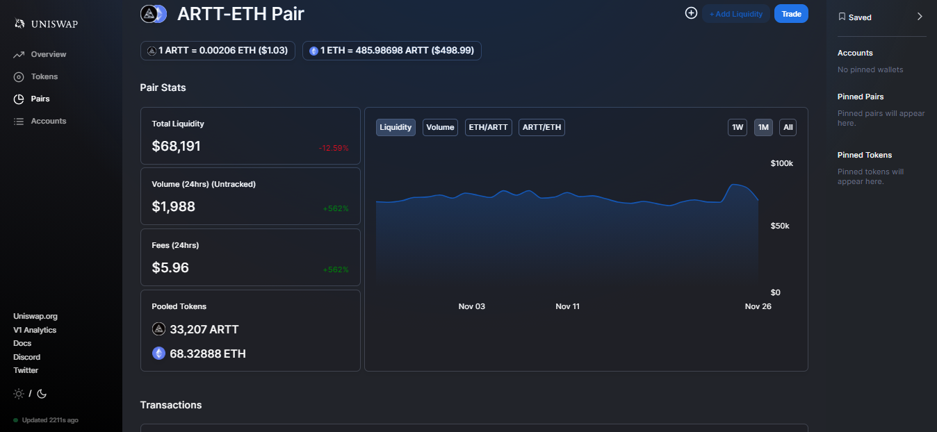Open the Overview page
Image resolution: width=937 pixels, height=432 pixels.
49,54
